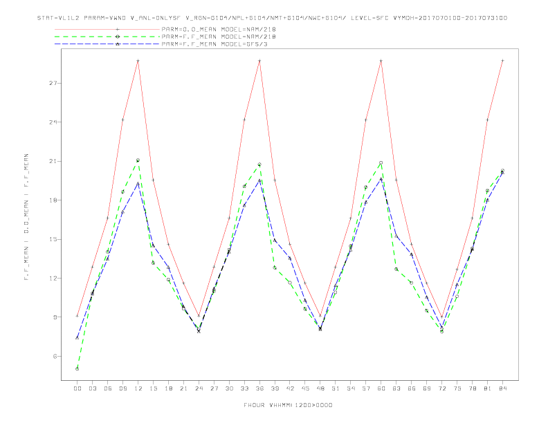
Task: Click x-axis forecast hour label 30
Action: 229,388
